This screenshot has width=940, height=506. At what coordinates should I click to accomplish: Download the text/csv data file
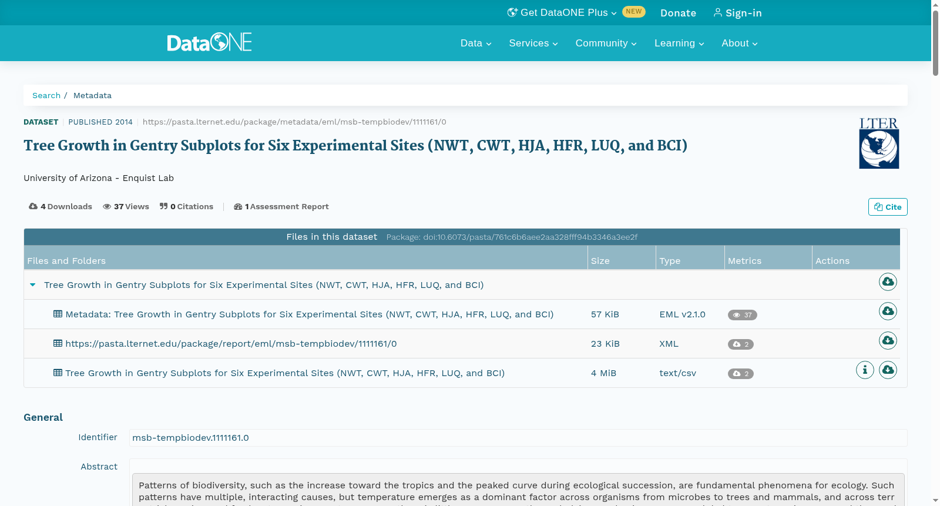(x=888, y=370)
